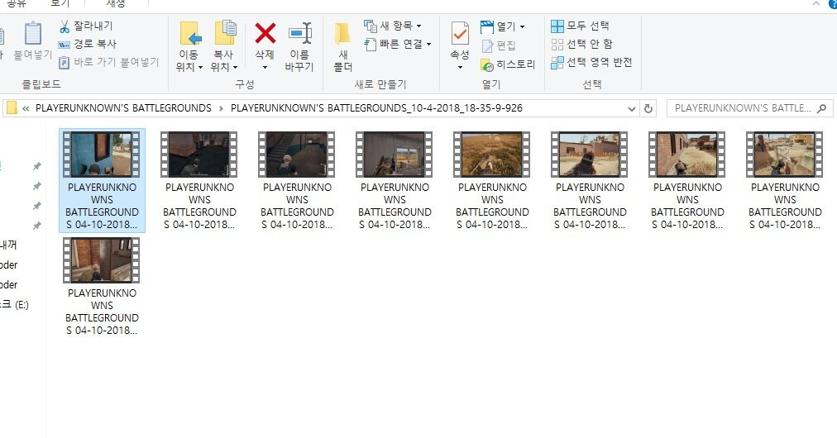Click the red X 삭제 (Delete) icon
This screenshot has height=438, width=837.
click(265, 33)
